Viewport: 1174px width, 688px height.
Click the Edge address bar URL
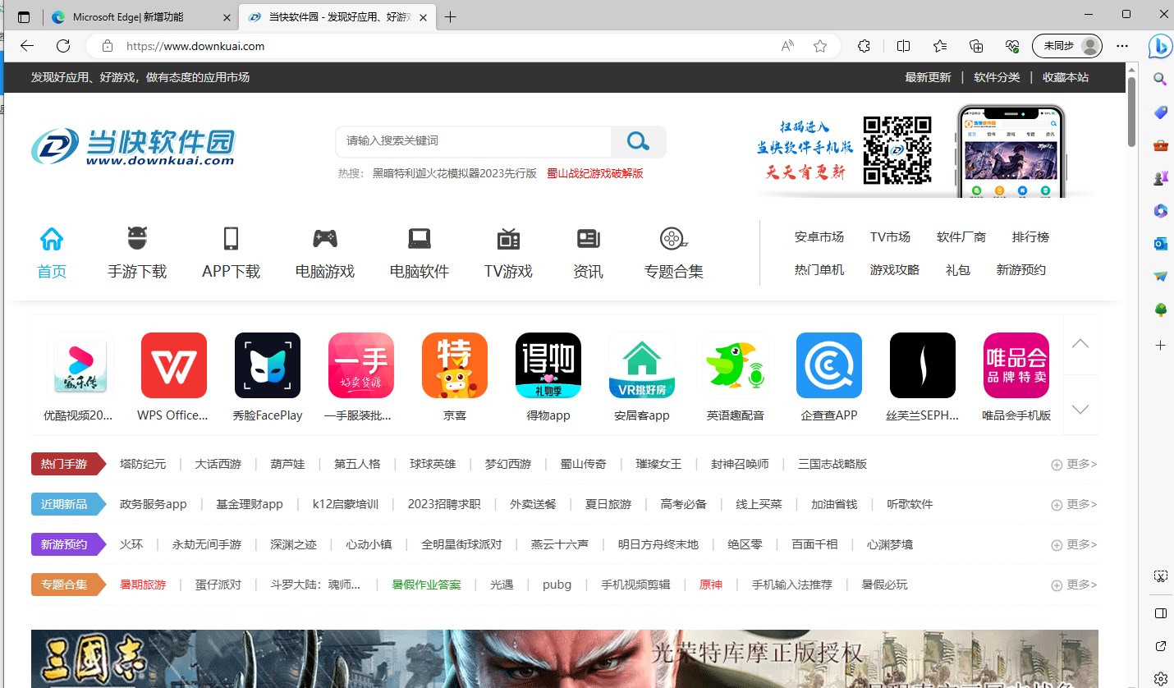(x=195, y=46)
